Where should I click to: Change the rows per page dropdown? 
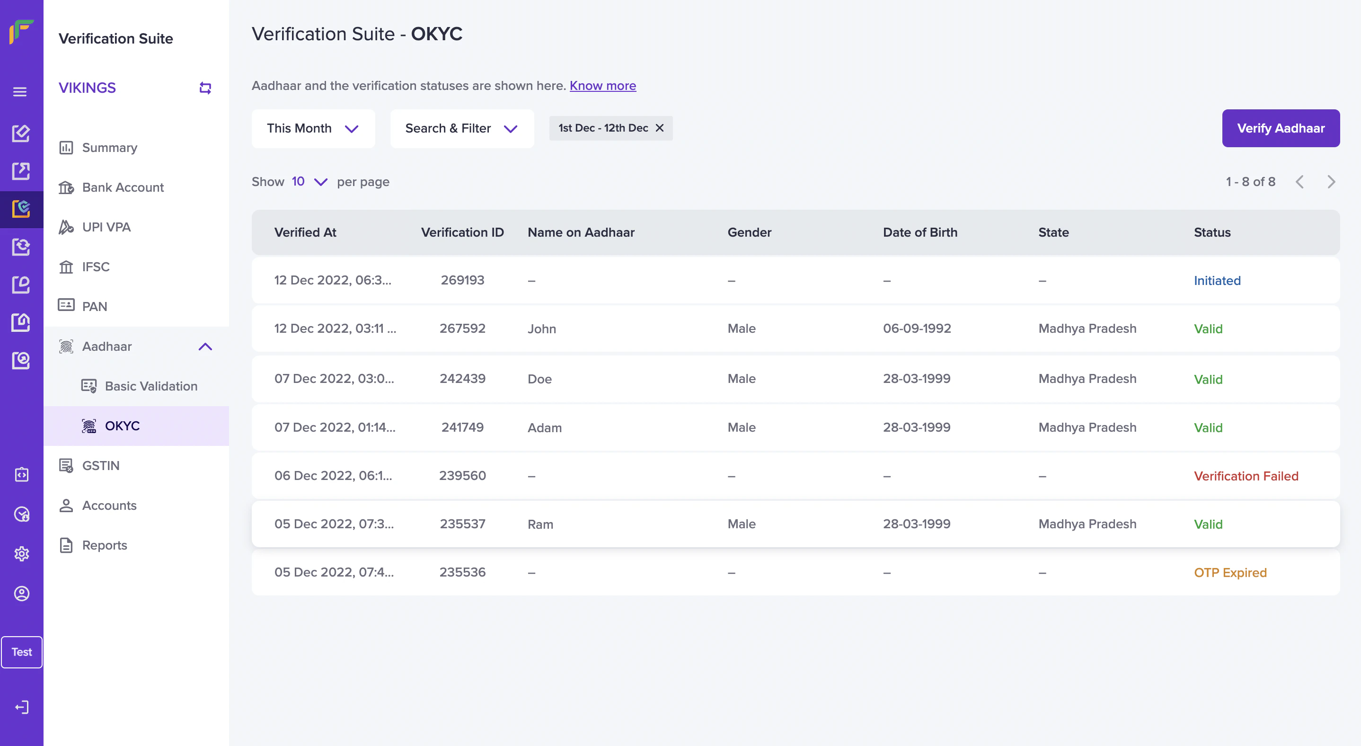(x=309, y=182)
